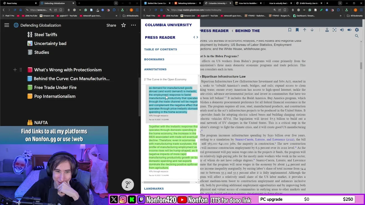Click the Share button in left window
This screenshot has width=365, height=205.
(111, 25)
